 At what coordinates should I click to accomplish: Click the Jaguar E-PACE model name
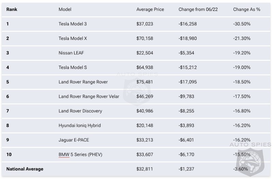(x=74, y=140)
